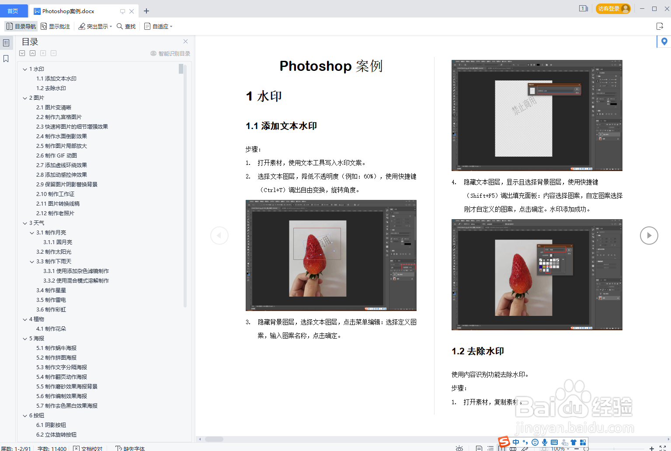This screenshot has width=671, height=451.
Task: Collapse the 2 图片 outline section
Action: (25, 98)
